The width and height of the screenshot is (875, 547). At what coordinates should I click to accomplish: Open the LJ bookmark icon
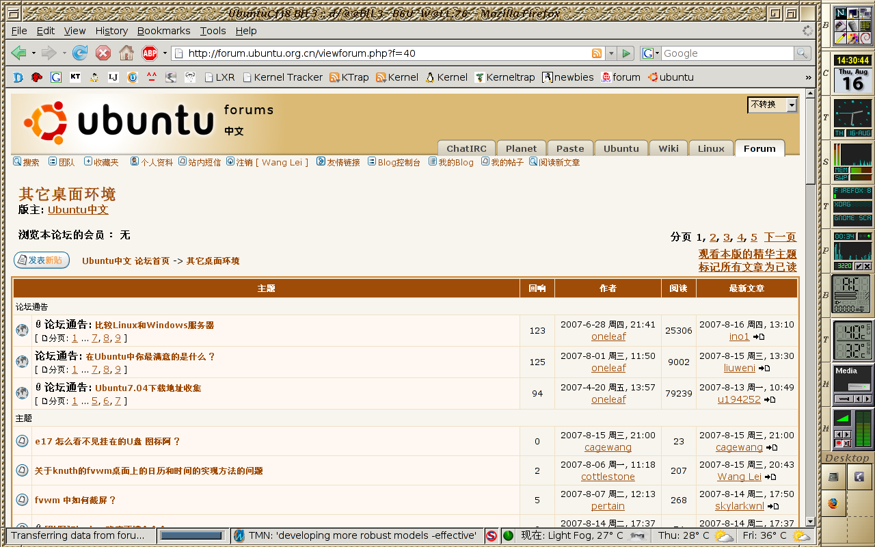(113, 77)
